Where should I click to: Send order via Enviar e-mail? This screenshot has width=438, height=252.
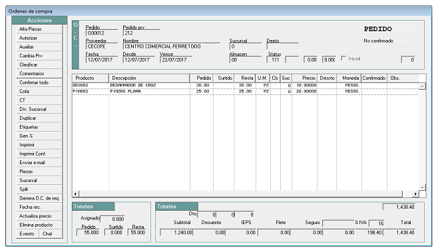pyautogui.click(x=39, y=163)
